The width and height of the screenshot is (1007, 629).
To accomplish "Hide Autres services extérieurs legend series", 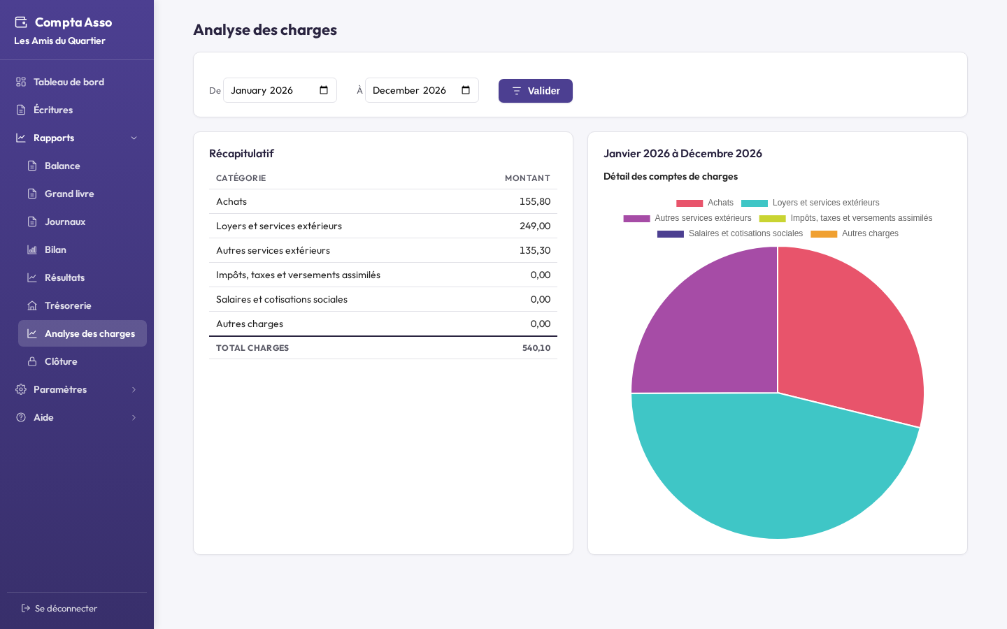I will (687, 218).
